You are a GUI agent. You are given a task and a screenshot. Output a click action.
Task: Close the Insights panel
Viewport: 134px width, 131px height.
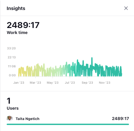126,8
